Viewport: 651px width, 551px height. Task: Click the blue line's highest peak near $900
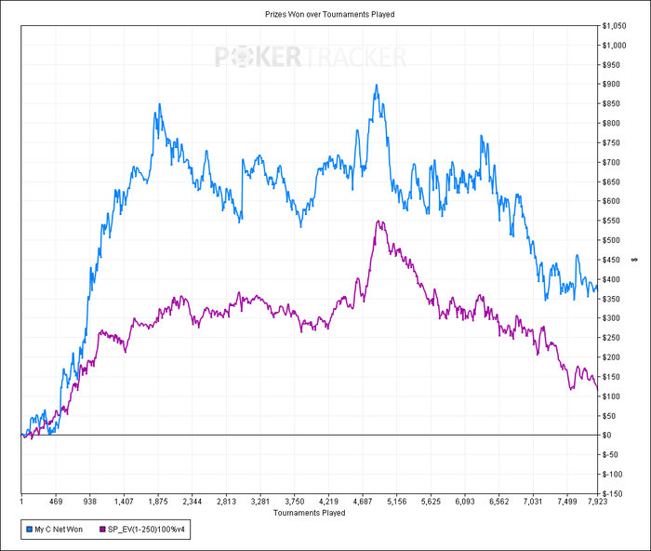[x=377, y=85]
